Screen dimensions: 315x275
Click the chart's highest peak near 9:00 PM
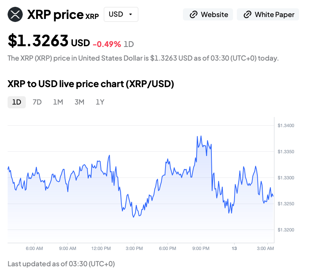tap(201, 136)
